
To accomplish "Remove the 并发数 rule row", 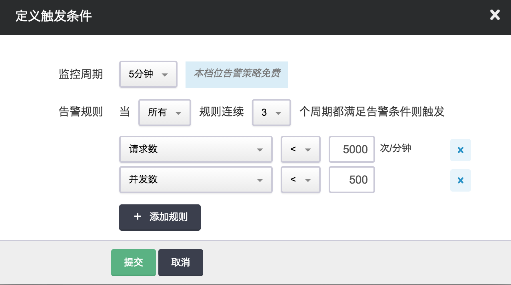I will [460, 180].
